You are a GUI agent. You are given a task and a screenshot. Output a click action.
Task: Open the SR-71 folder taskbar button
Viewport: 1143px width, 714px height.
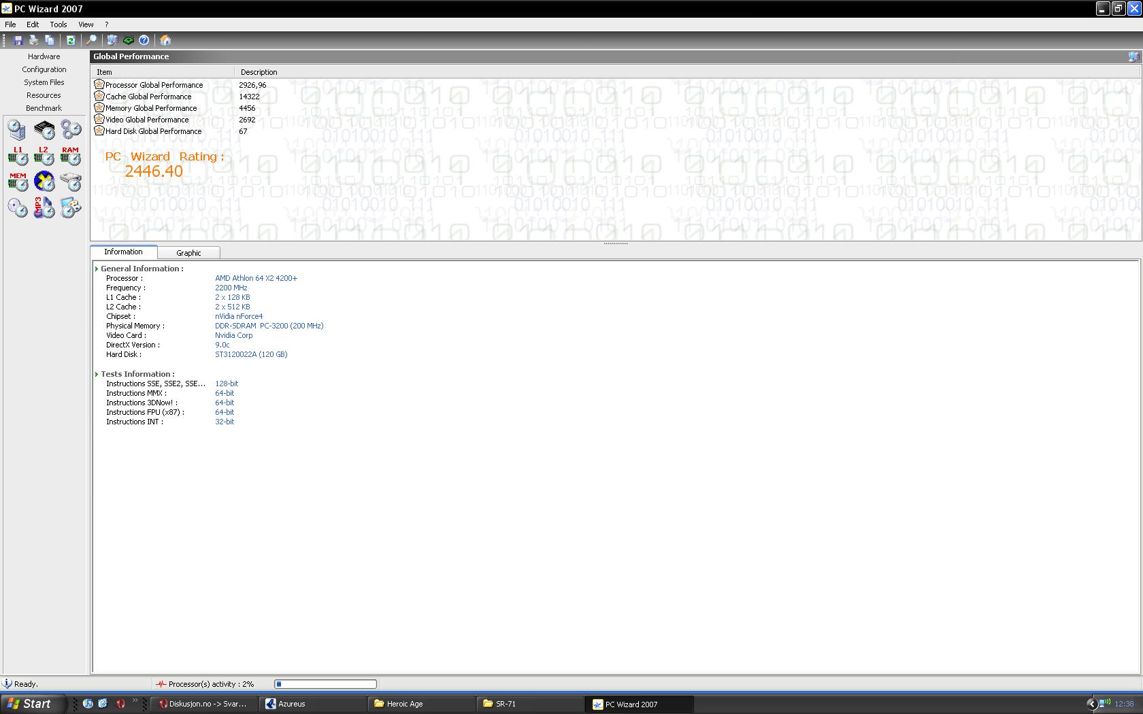point(531,704)
